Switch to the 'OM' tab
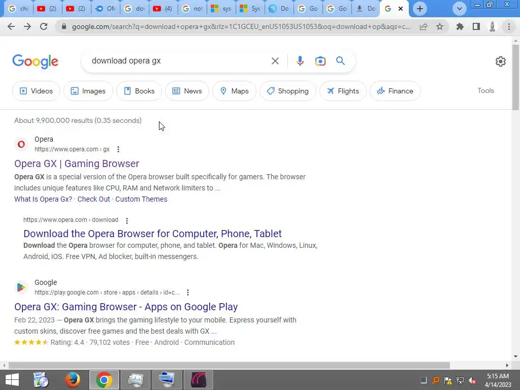This screenshot has width=520, height=390. click(105, 9)
